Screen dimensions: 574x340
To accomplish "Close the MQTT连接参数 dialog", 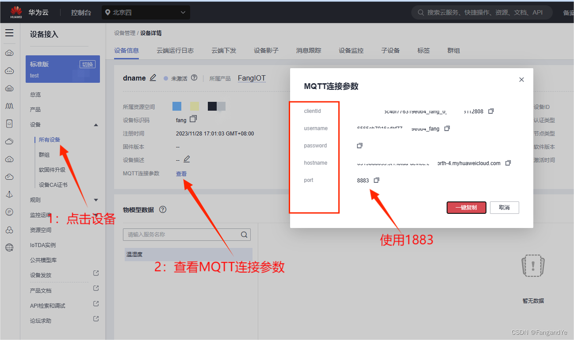I will [521, 80].
